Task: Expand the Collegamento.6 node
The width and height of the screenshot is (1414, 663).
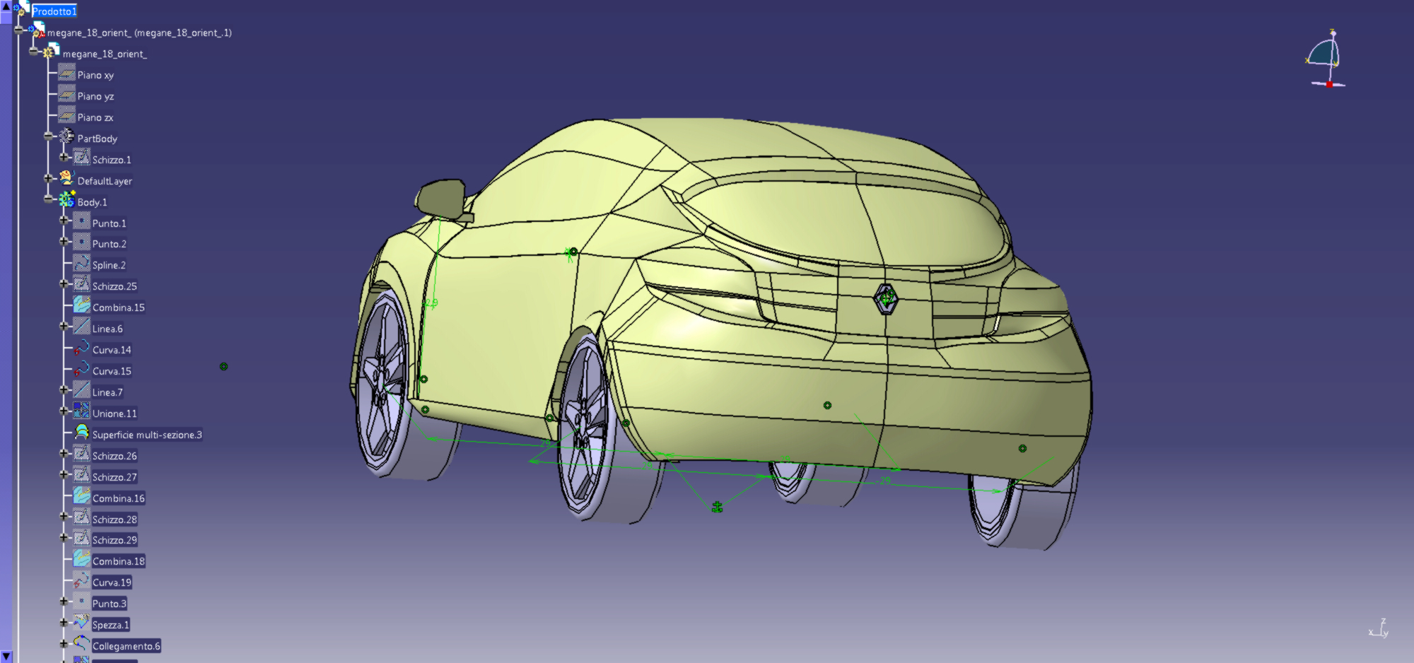Action: [64, 644]
